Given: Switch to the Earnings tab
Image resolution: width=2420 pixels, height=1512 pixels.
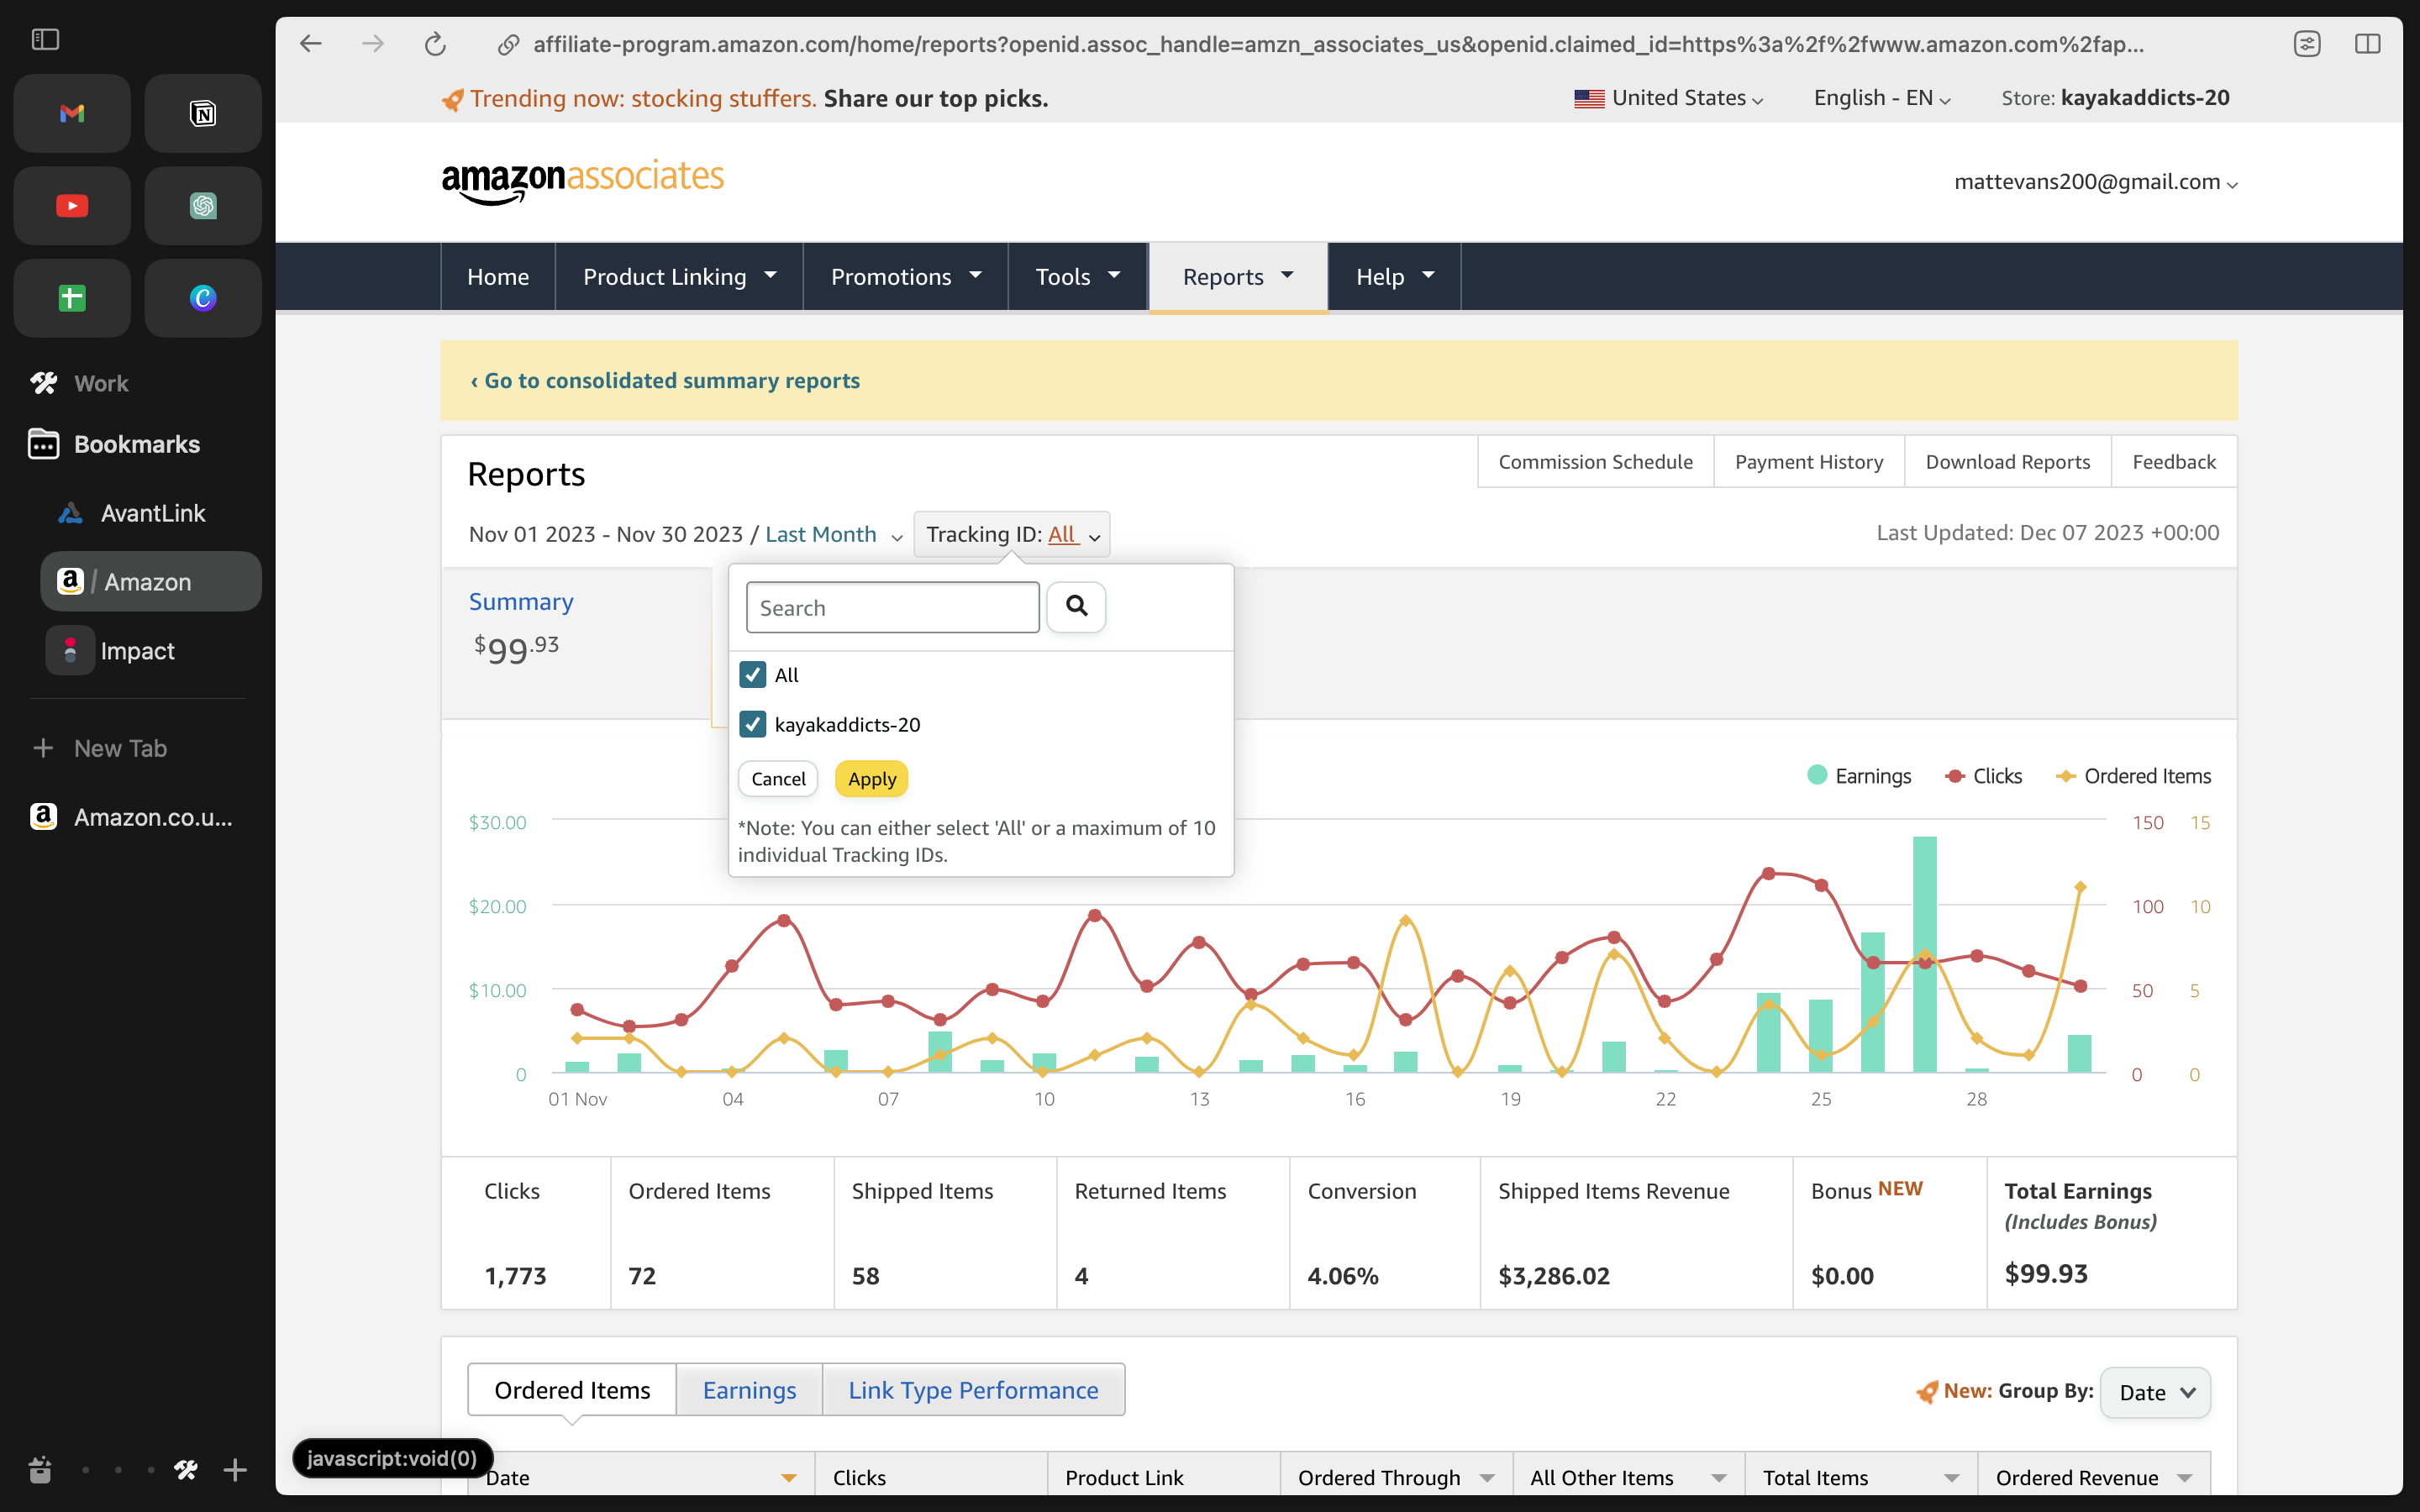Looking at the screenshot, I should (749, 1390).
